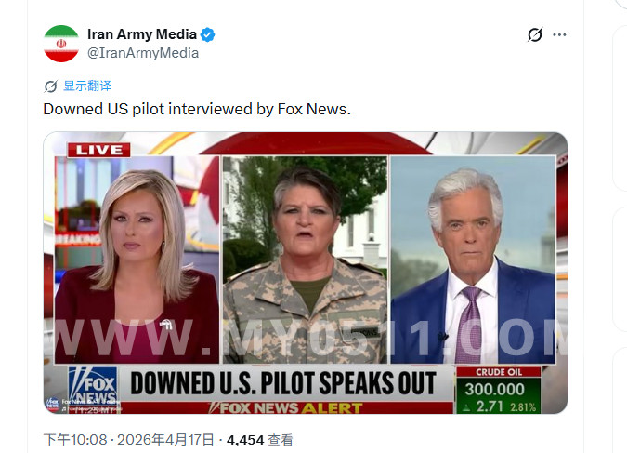Click the Iran flag profile avatar
The height and width of the screenshot is (453, 627).
61,44
